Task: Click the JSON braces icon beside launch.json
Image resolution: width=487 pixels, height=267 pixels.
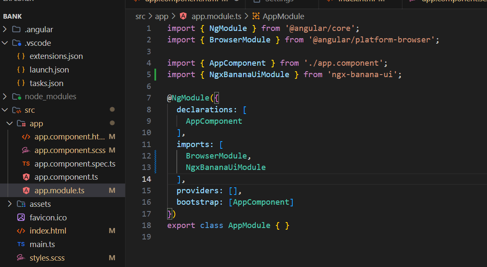Action: [x=21, y=70]
